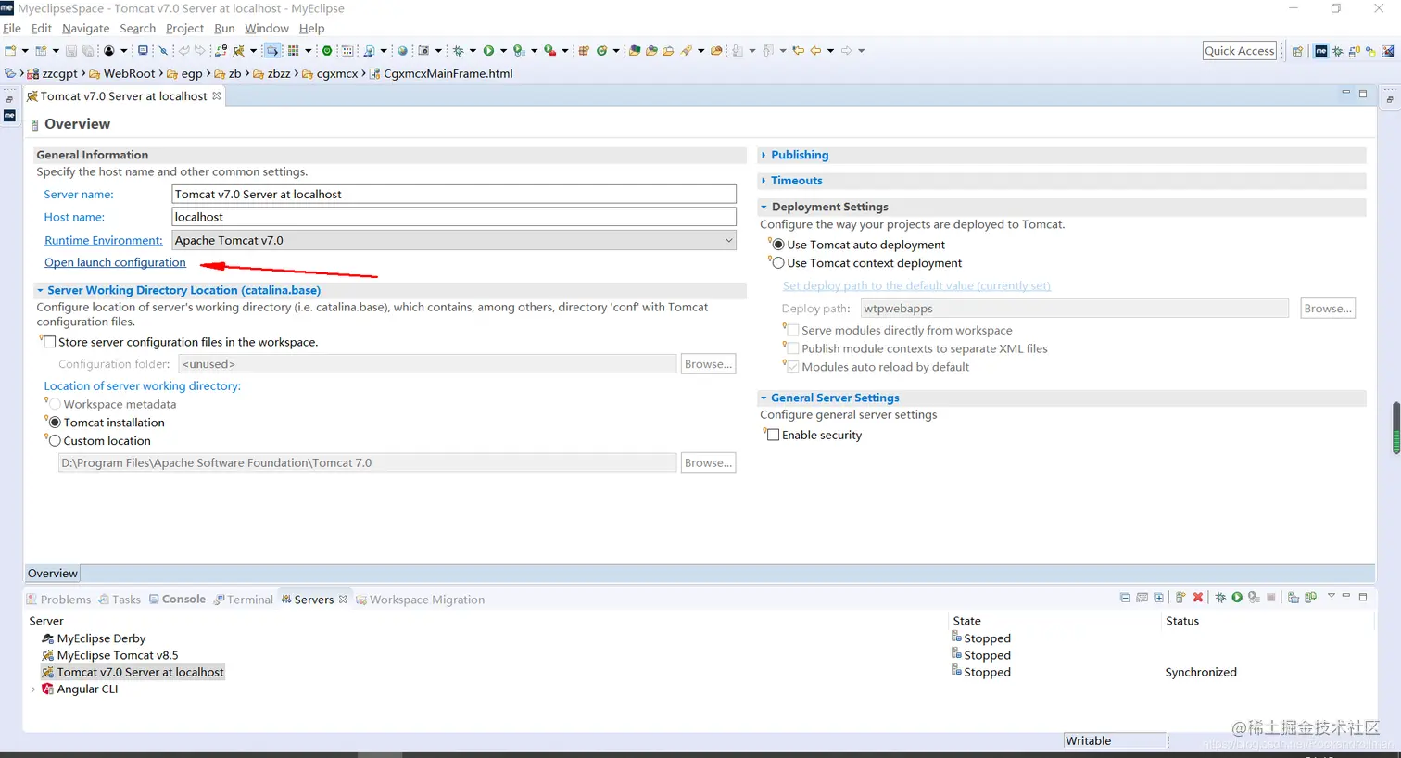Click the green Run icon in main toolbar
This screenshot has height=758, width=1401.
pos(488,51)
